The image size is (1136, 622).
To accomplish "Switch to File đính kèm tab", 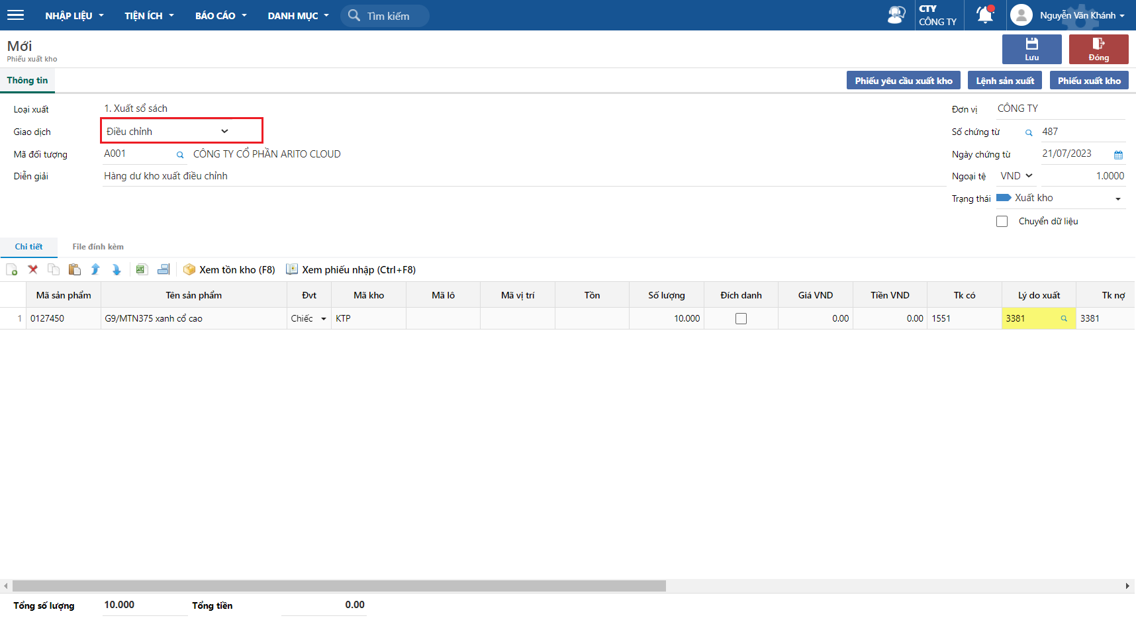I will click(x=98, y=247).
